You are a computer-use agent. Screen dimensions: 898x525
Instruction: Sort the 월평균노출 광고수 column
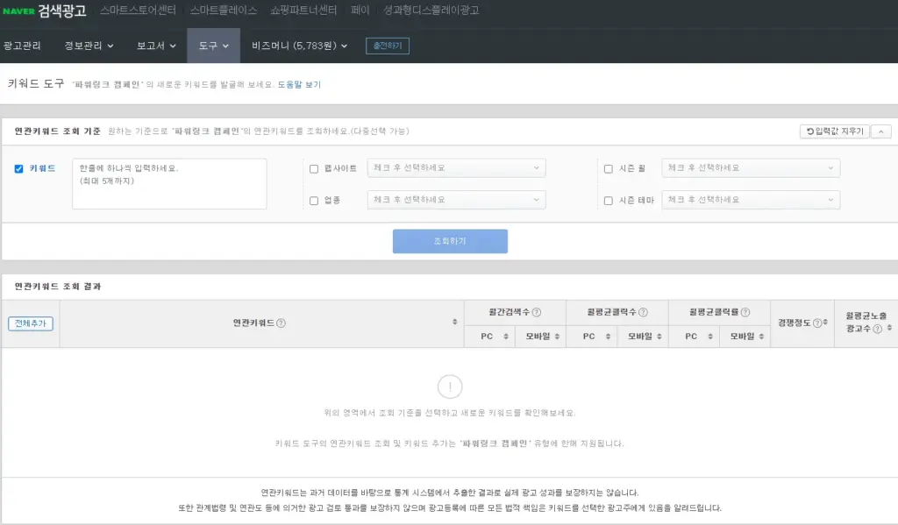point(889,328)
